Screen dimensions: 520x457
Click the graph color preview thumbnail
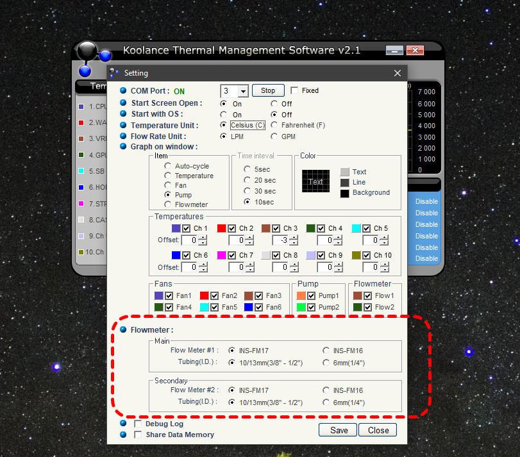point(315,181)
